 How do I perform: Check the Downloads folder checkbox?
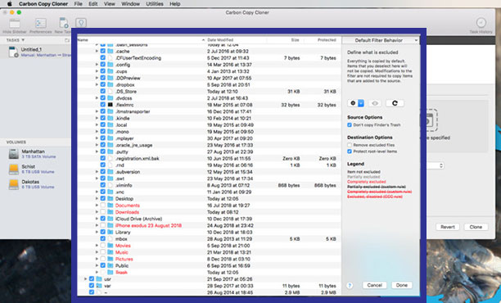102,212
